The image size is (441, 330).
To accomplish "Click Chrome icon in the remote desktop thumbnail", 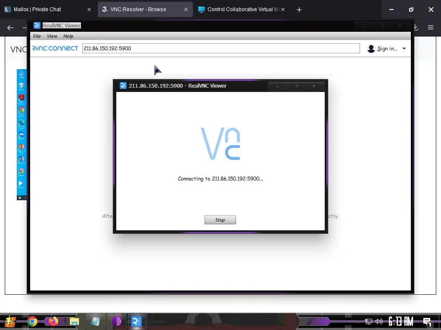I will [22, 110].
